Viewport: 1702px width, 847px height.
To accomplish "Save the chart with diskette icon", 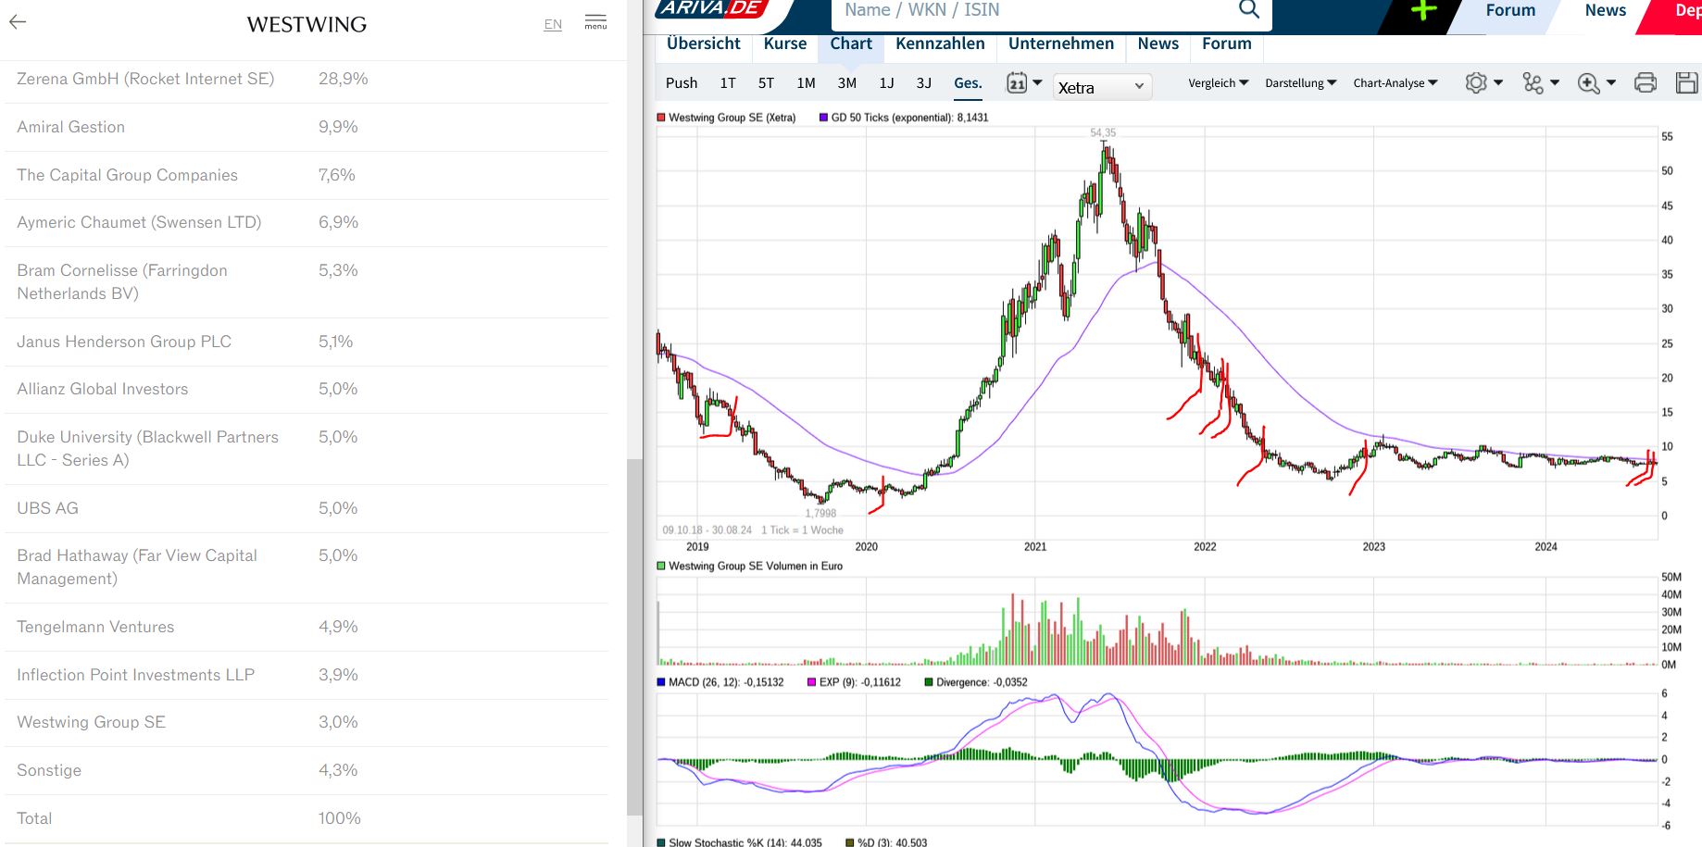I will pos(1686,83).
